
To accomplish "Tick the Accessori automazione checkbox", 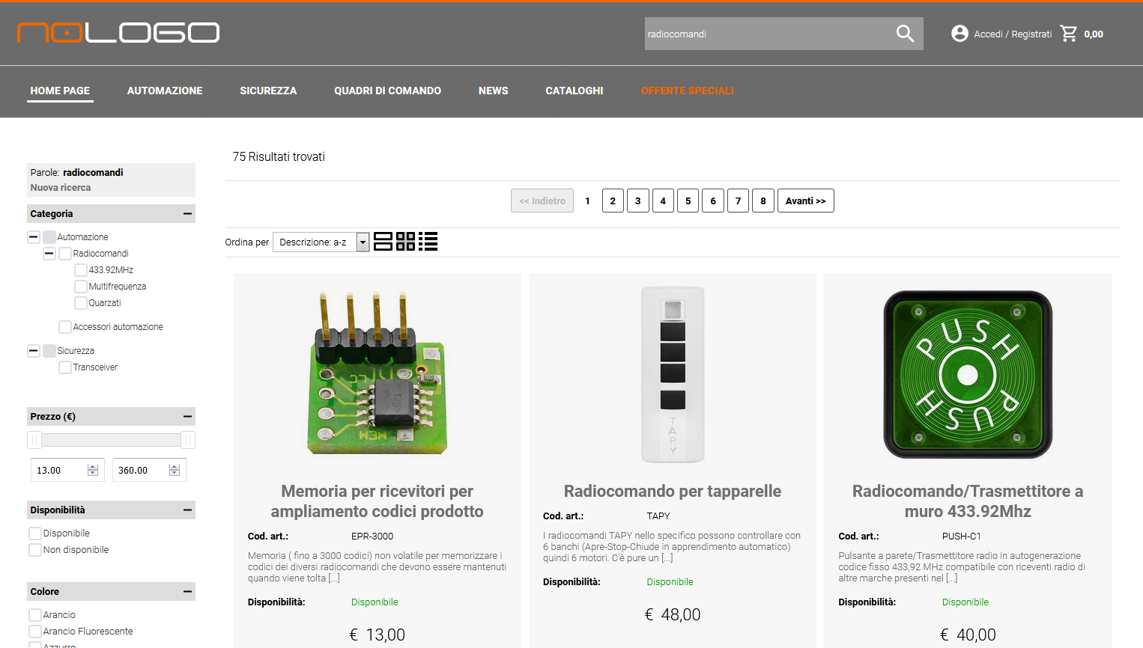I will 65,327.
